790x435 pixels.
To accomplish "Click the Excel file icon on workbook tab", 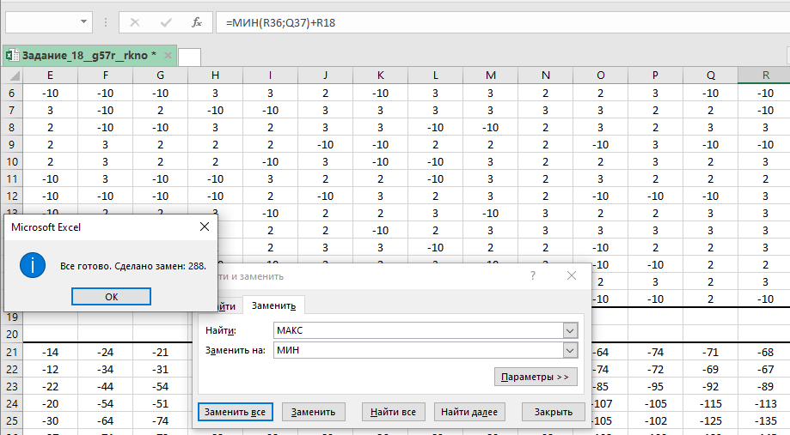I will coord(12,55).
